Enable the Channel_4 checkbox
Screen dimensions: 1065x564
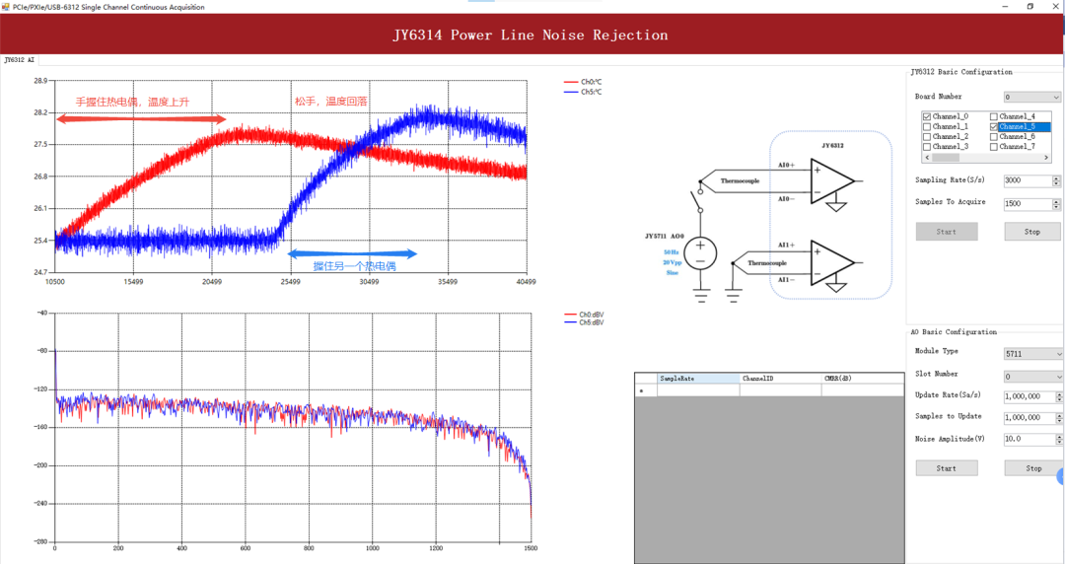(994, 117)
